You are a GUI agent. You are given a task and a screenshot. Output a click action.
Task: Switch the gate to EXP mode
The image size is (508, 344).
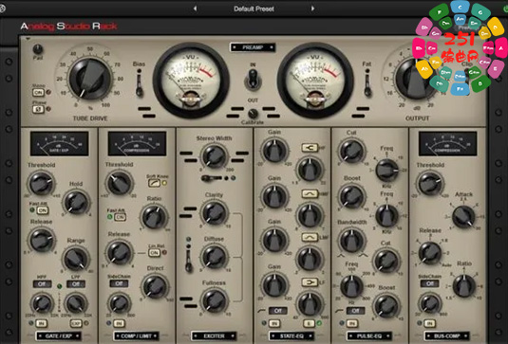click(x=76, y=323)
